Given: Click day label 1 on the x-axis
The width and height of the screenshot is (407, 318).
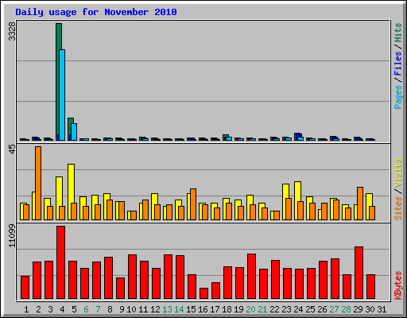Looking at the screenshot, I should pyautogui.click(x=26, y=309).
